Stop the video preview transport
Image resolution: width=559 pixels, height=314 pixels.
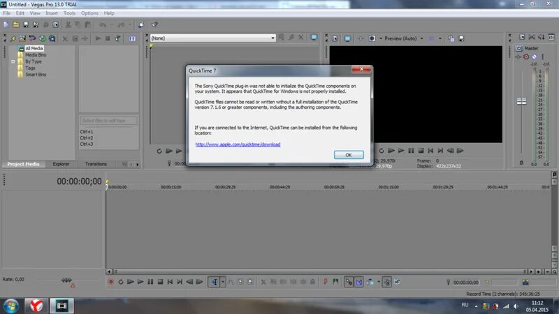[x=421, y=151]
